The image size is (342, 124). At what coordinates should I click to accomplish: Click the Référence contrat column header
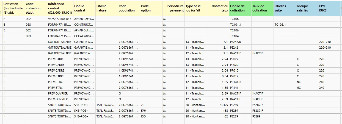(x=60, y=8)
